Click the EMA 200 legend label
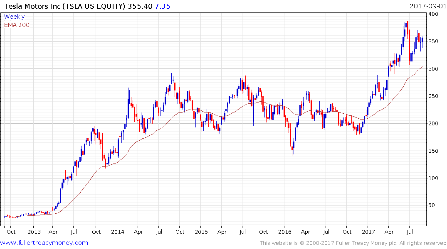The height and width of the screenshot is (249, 447). [x=17, y=25]
